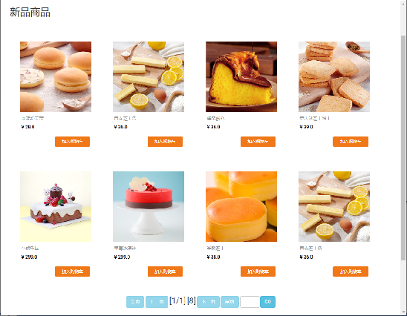Add the red mousse cake to cart
This screenshot has width=407, height=316.
point(165,271)
